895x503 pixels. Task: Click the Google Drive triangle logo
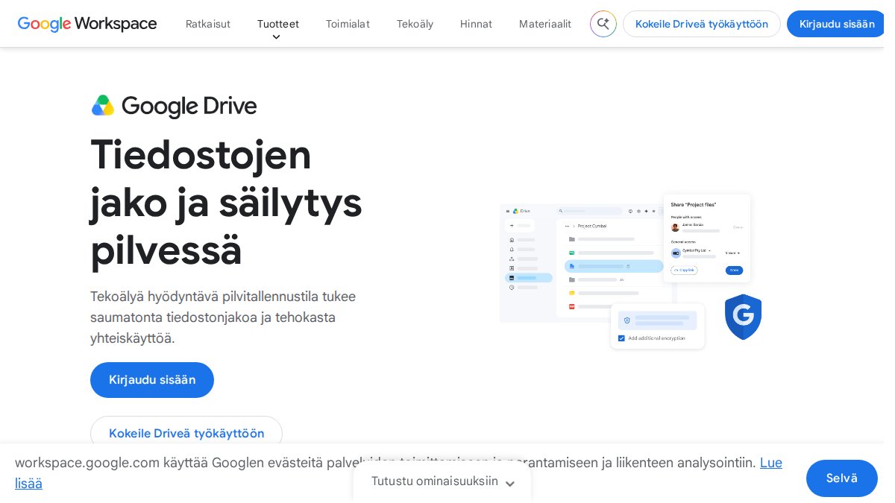click(103, 106)
